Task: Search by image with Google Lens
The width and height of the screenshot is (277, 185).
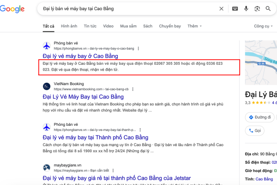Action: click(258, 9)
